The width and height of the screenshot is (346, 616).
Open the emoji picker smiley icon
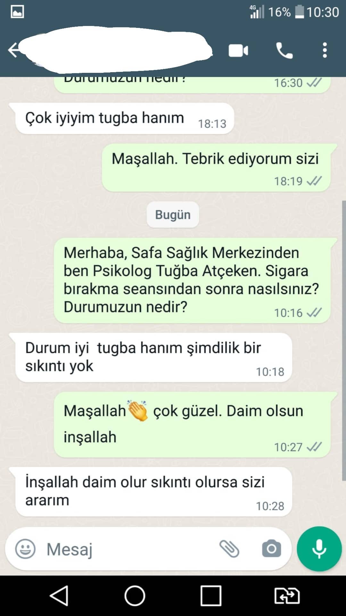coord(25,549)
